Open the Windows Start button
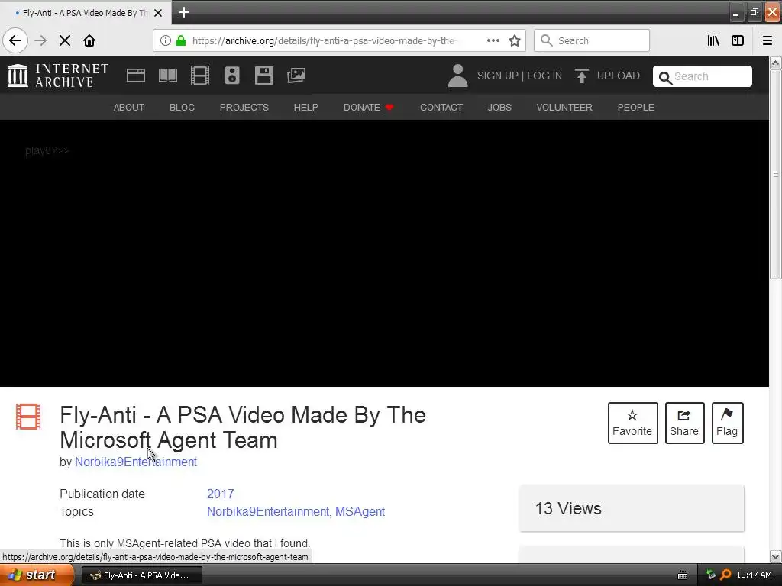This screenshot has width=782, height=586. click(x=36, y=575)
